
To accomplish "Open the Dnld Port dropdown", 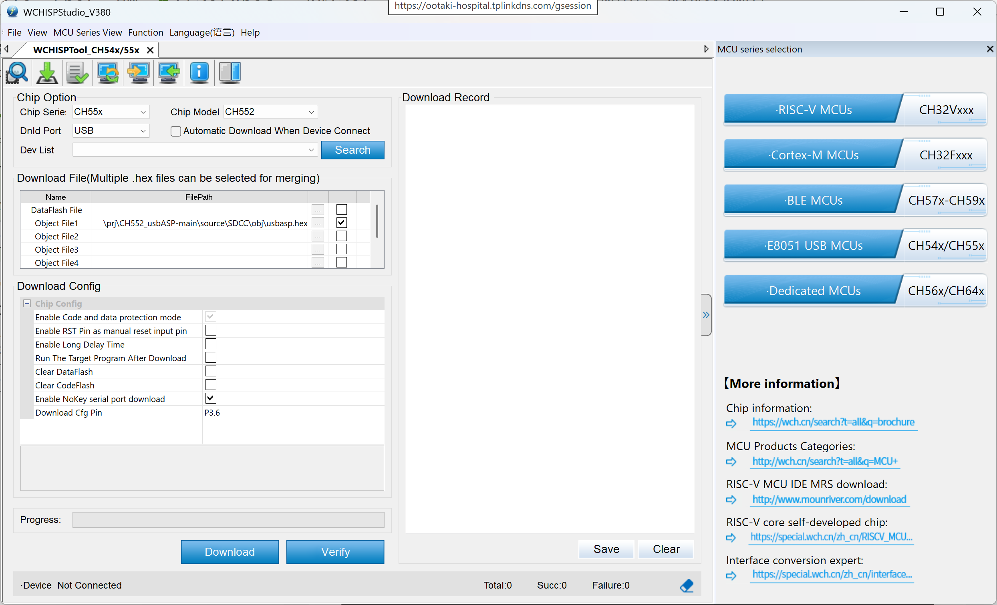I will (143, 131).
